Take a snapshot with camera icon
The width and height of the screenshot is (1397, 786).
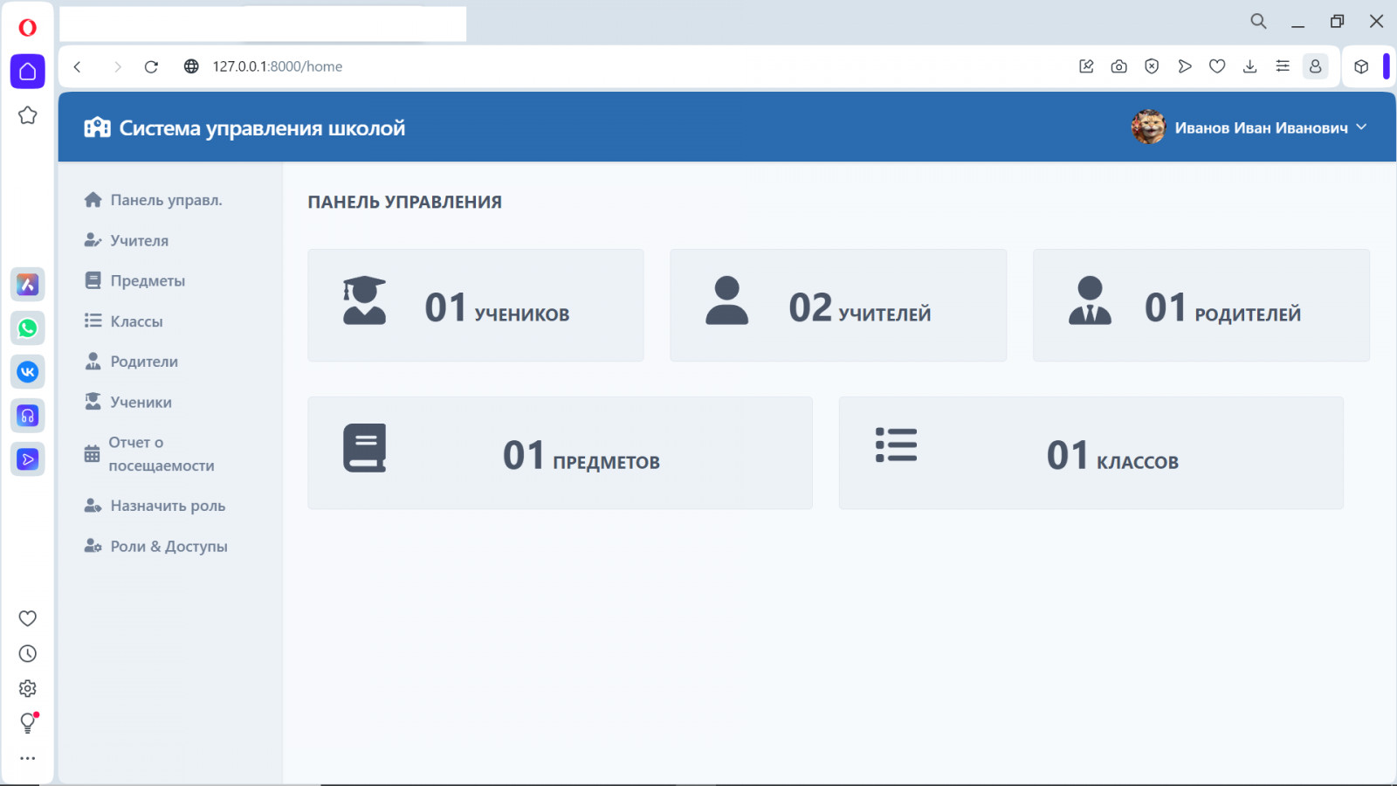[1119, 66]
